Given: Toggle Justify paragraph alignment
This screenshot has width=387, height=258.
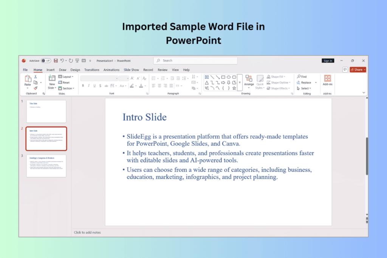Looking at the screenshot, I should click(x=171, y=86).
